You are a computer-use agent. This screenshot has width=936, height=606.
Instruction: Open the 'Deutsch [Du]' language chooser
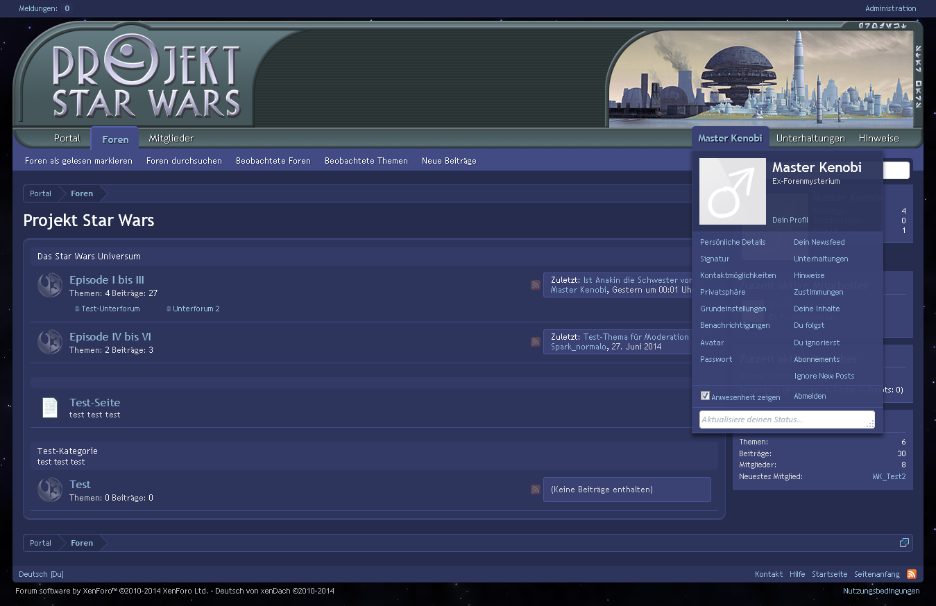[41, 574]
